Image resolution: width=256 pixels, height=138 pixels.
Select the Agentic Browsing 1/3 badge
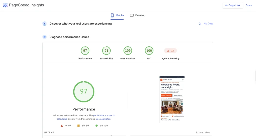pos(170,51)
